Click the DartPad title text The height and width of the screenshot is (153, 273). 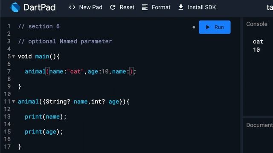pos(40,7)
